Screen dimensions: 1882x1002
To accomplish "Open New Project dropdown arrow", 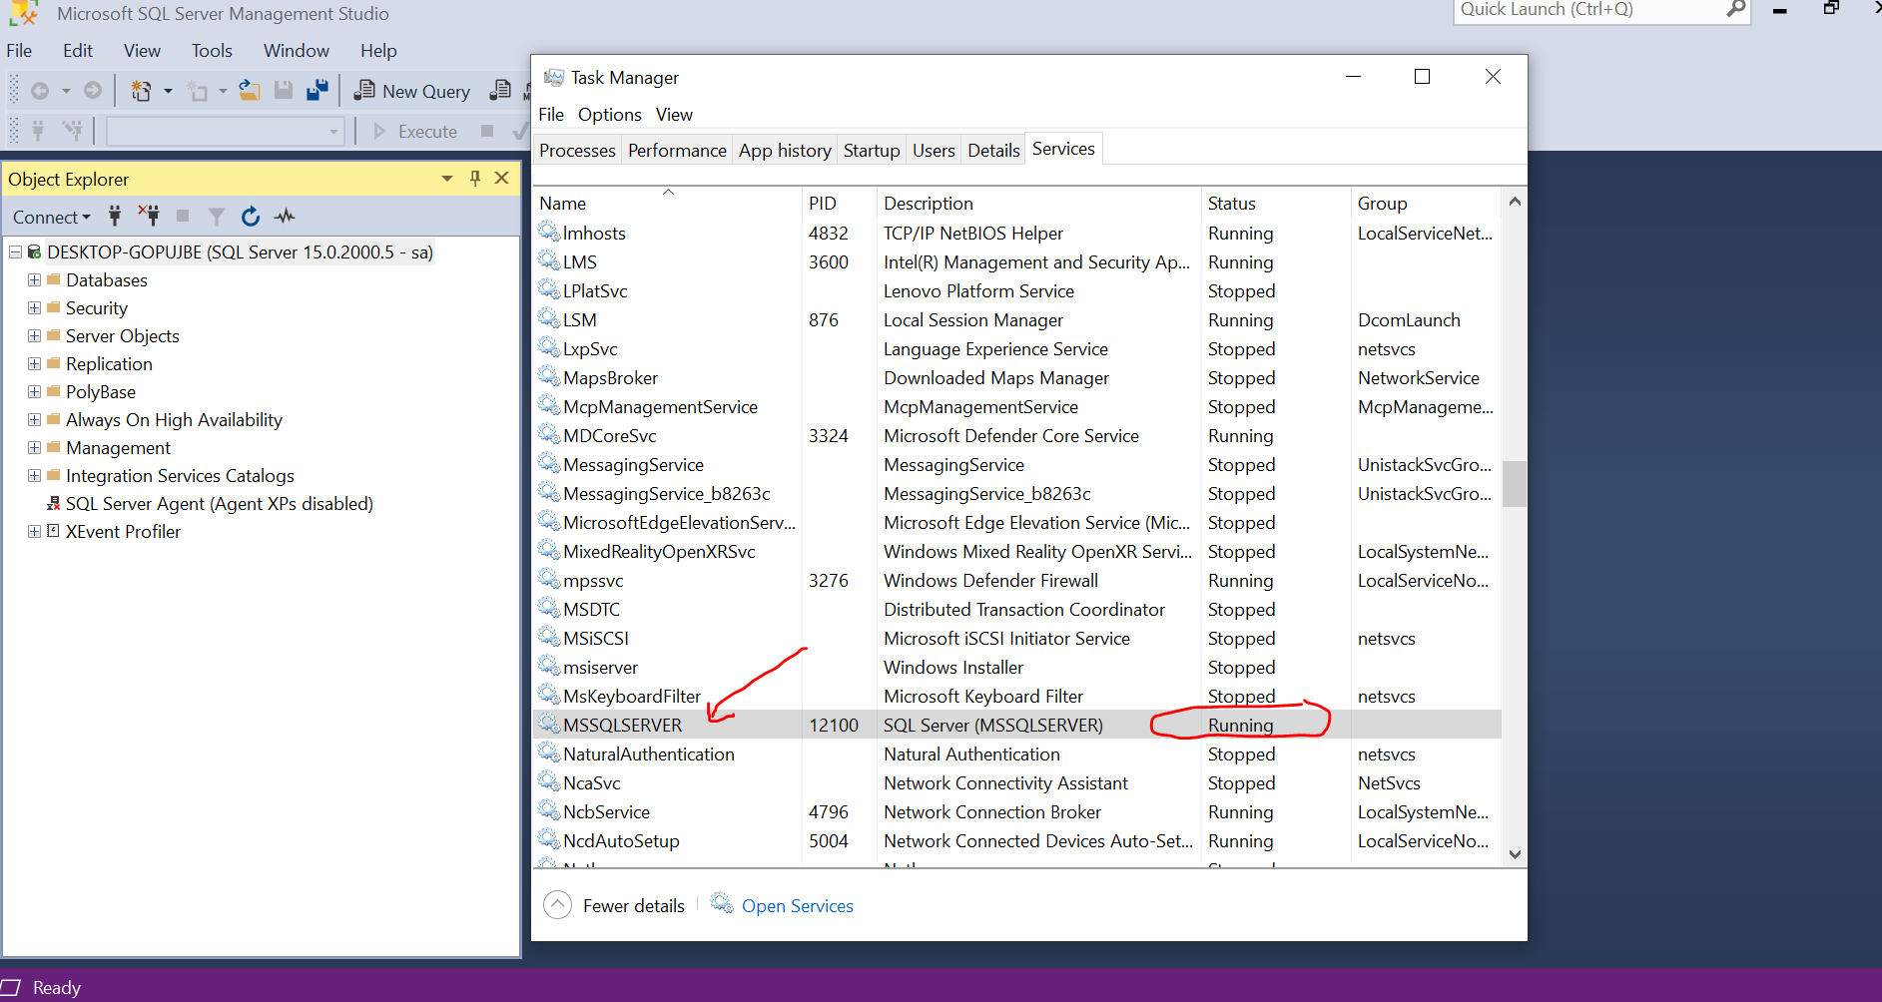I will (x=168, y=91).
